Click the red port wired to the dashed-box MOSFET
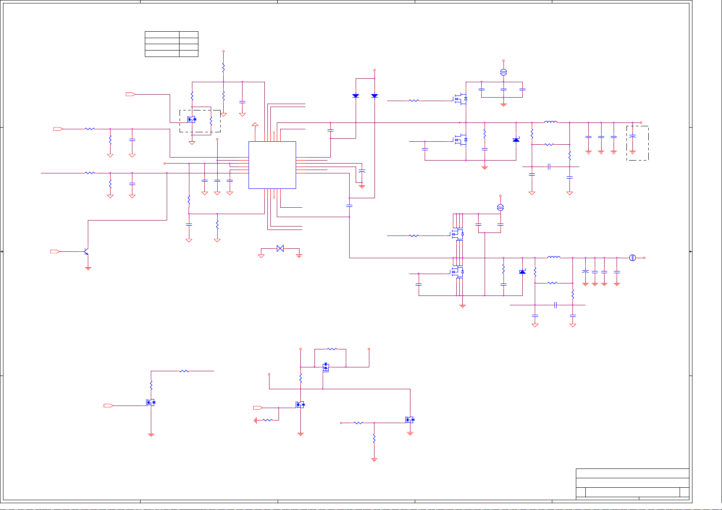Image resolution: width=722 pixels, height=510 pixels. [131, 94]
